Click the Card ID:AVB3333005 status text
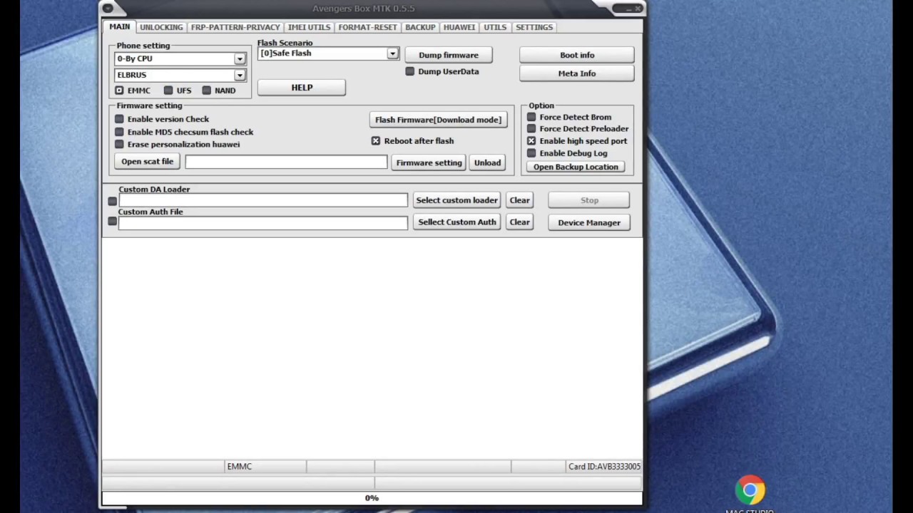This screenshot has width=913, height=513. click(x=604, y=467)
